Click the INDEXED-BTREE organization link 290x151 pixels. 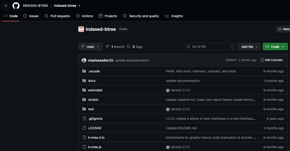click(35, 6)
